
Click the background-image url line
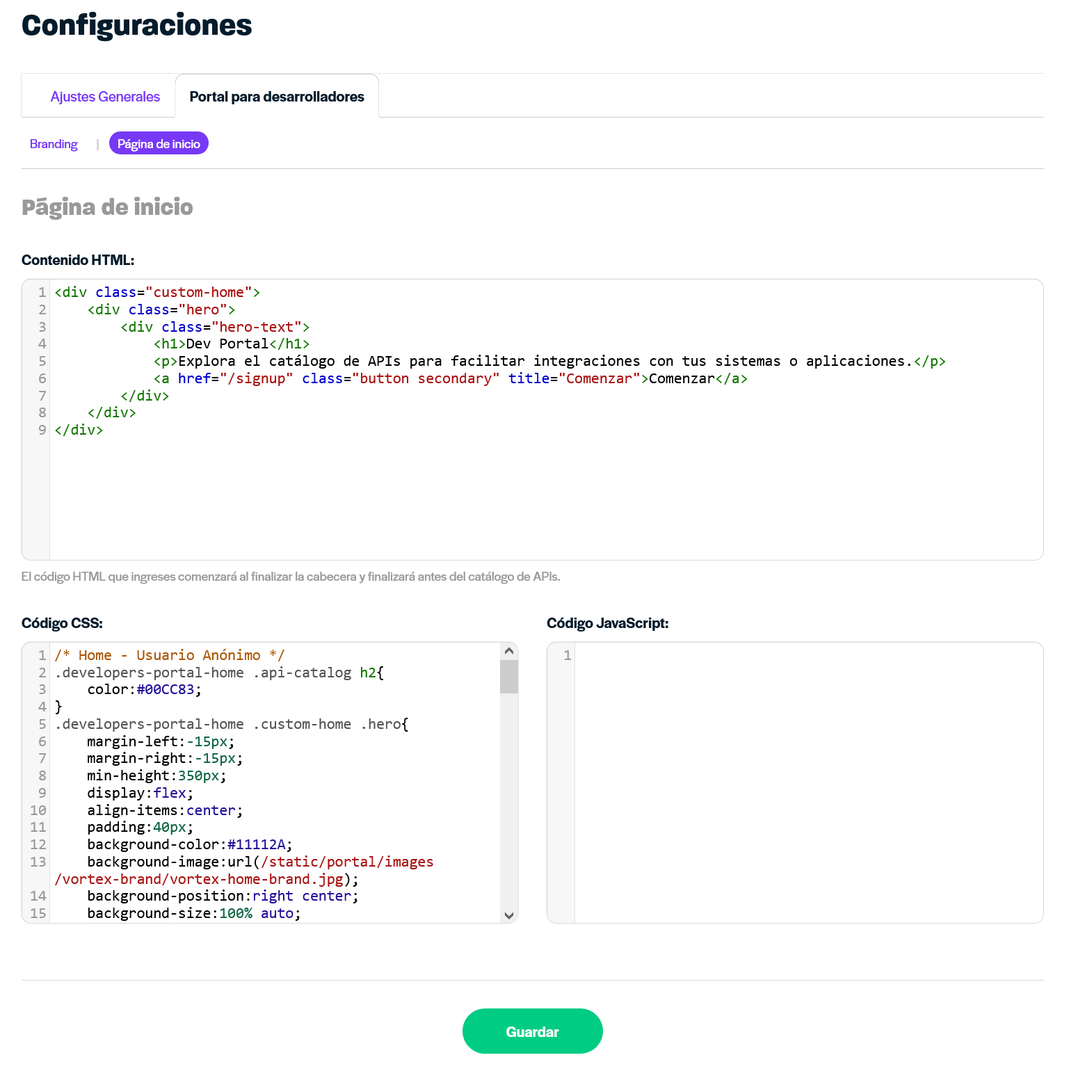[x=260, y=862]
